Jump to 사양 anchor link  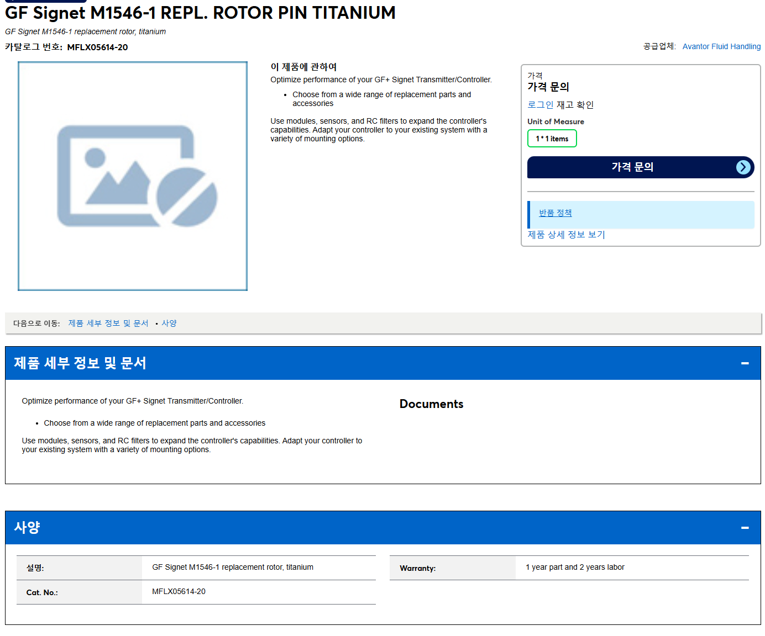pos(169,324)
